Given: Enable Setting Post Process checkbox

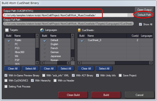Looking at the screenshot, I should (6, 86).
